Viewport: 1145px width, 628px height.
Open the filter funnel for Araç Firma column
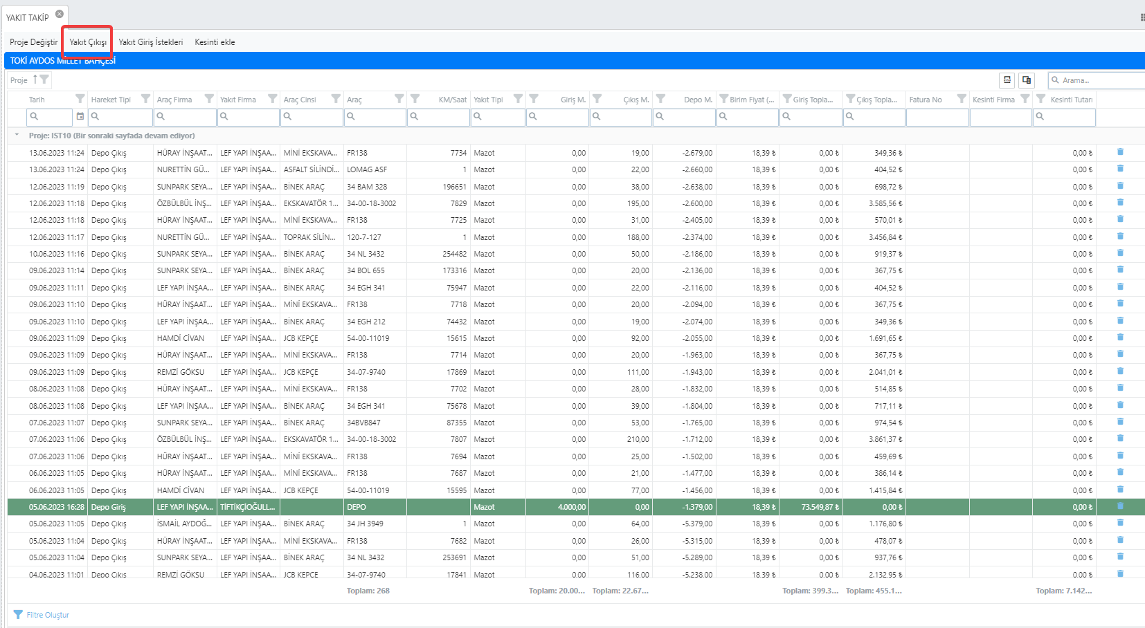pos(208,99)
